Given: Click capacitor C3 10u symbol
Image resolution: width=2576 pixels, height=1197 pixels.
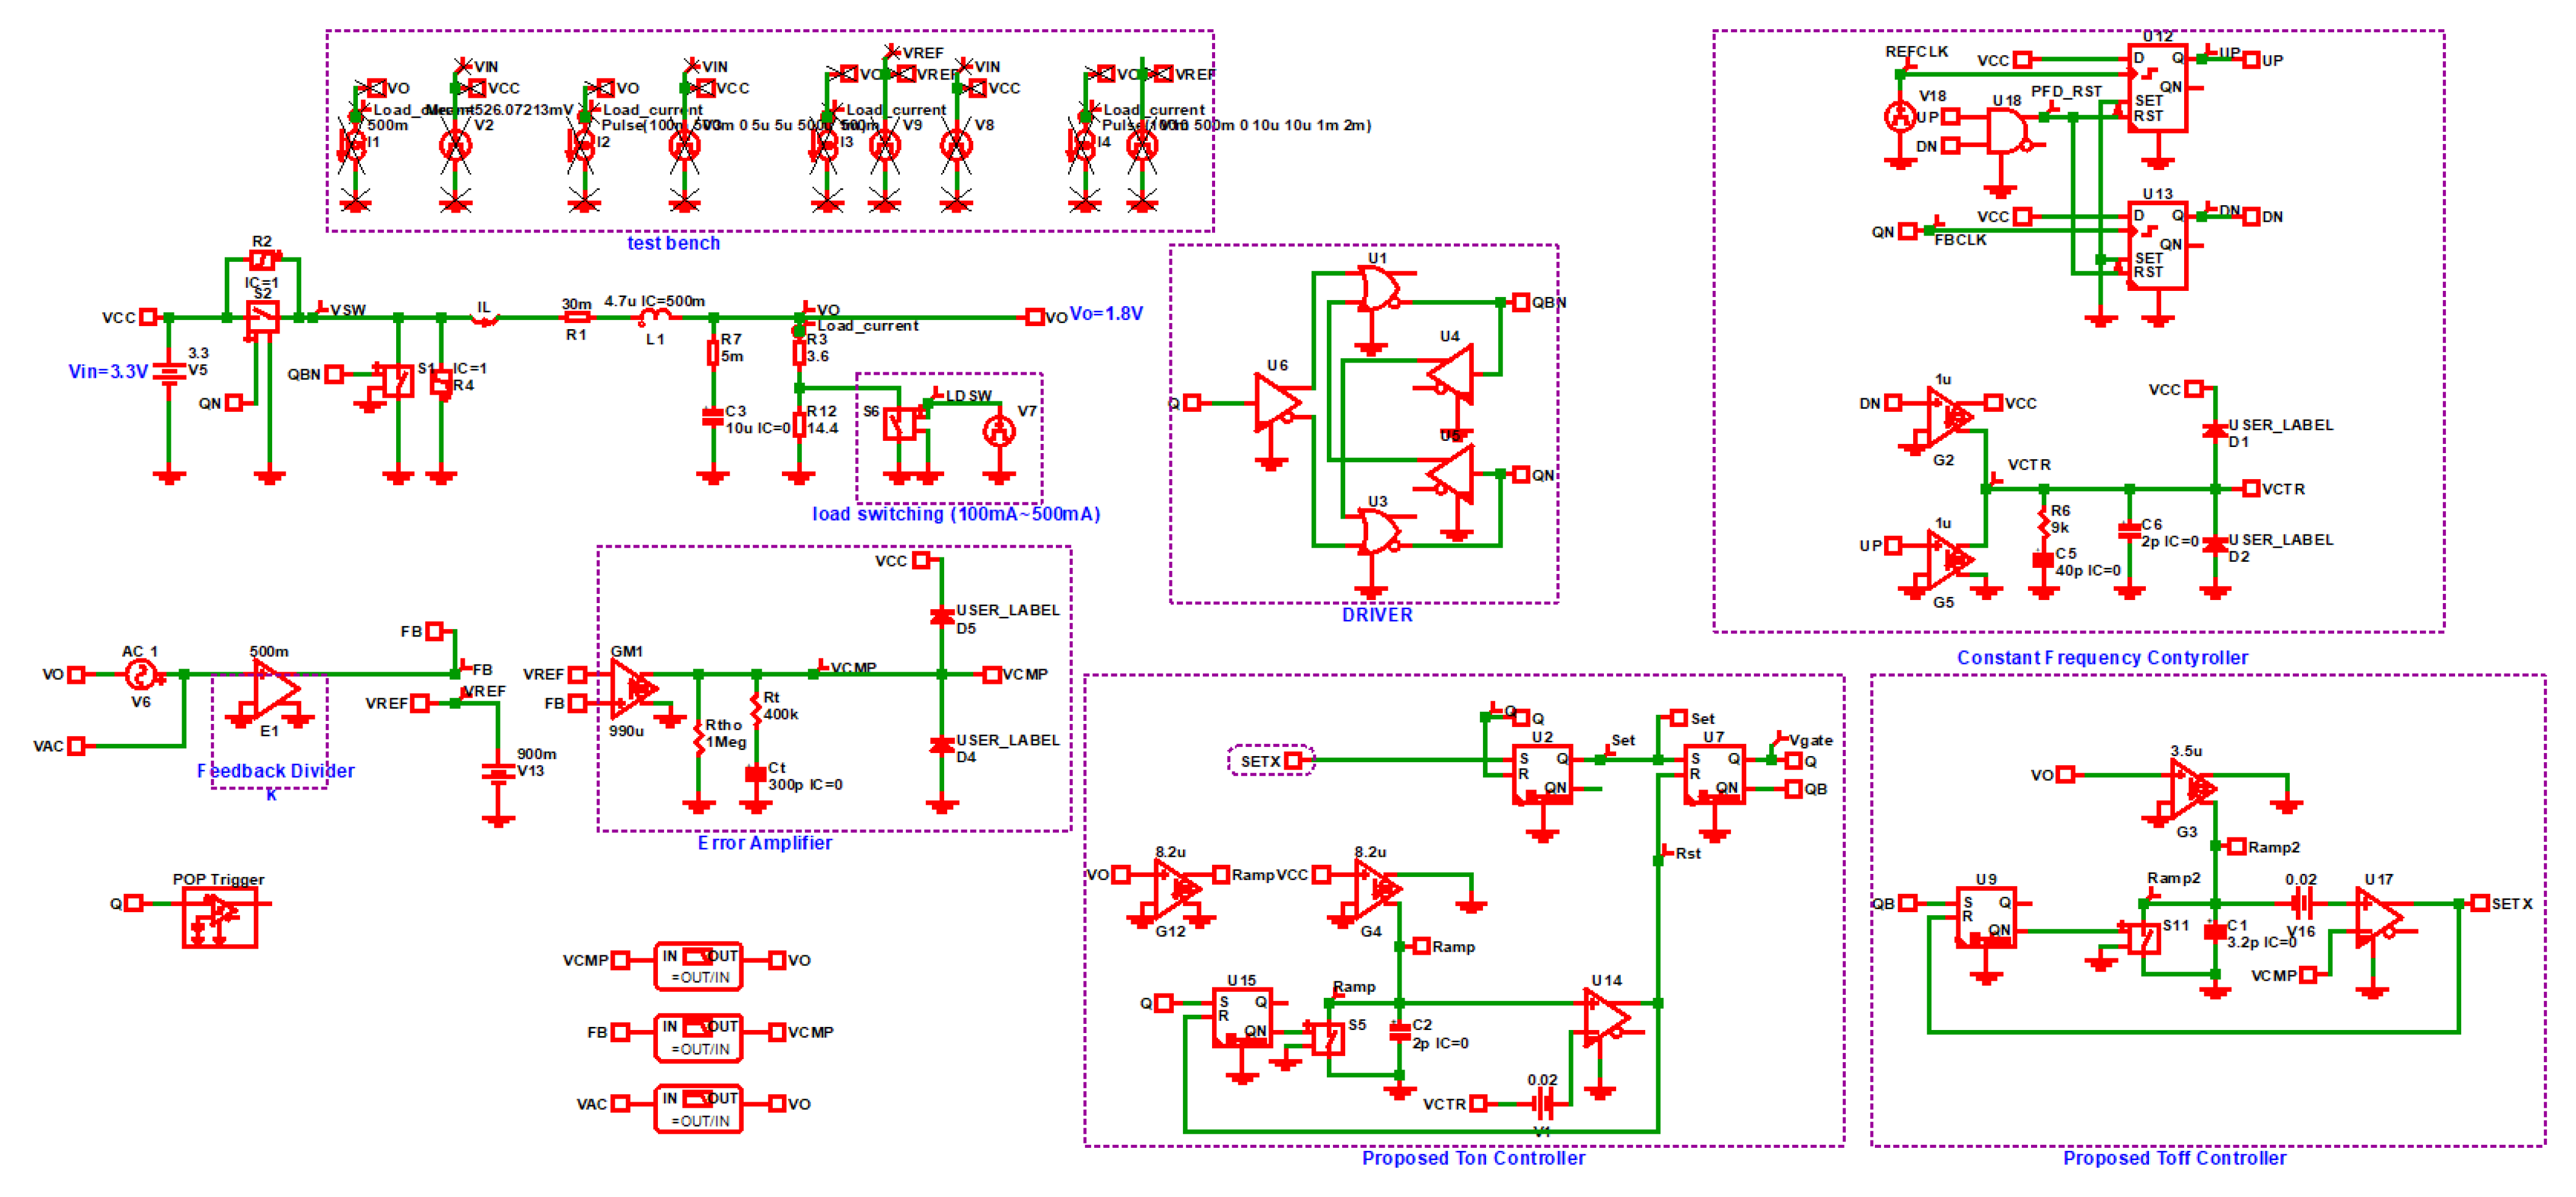Looking at the screenshot, I should (712, 417).
